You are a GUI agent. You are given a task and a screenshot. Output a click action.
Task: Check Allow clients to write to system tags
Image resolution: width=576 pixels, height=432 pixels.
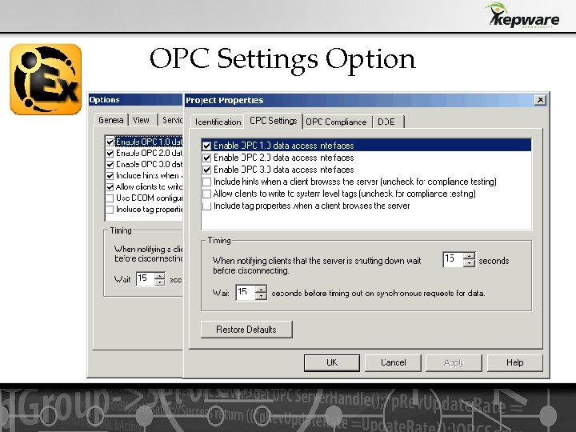[207, 194]
